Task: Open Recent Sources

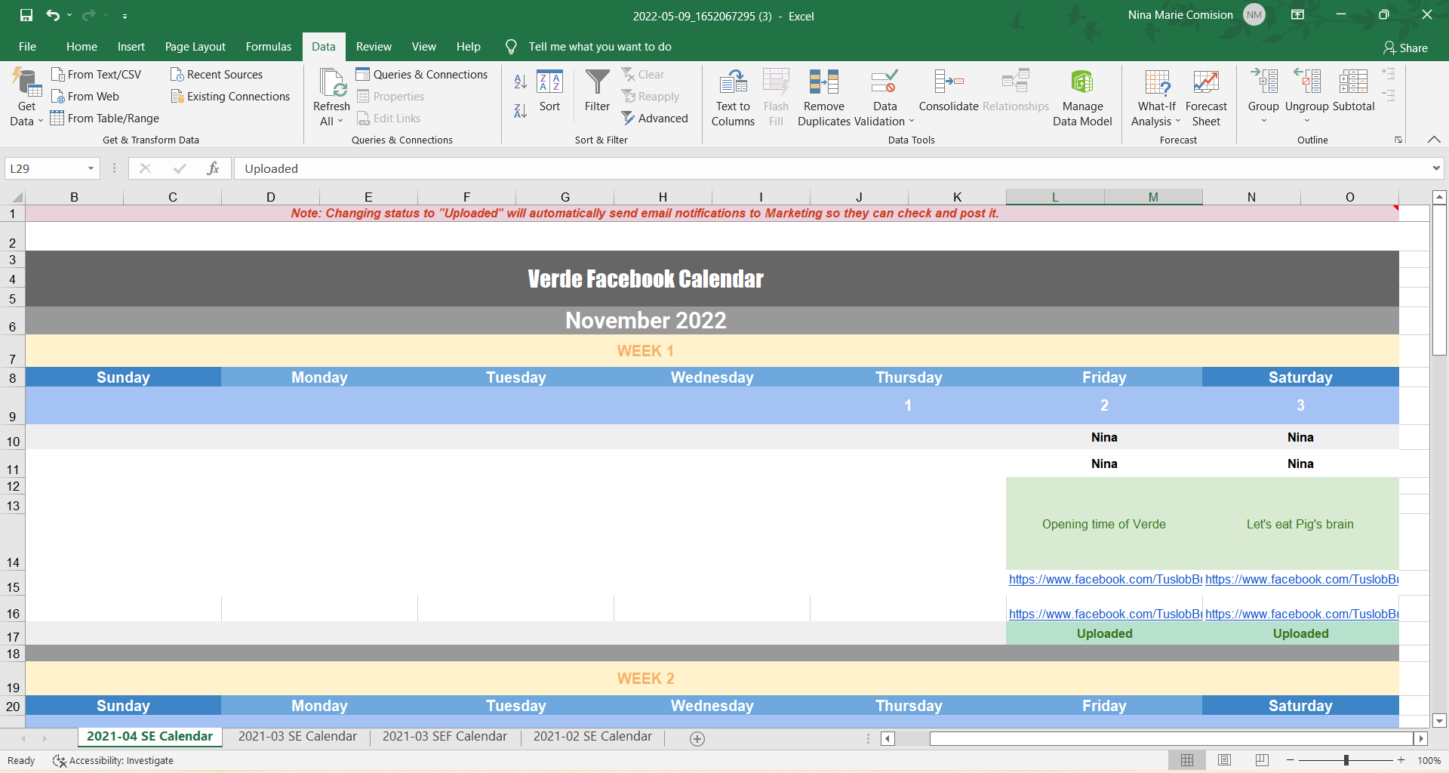Action: [x=217, y=74]
